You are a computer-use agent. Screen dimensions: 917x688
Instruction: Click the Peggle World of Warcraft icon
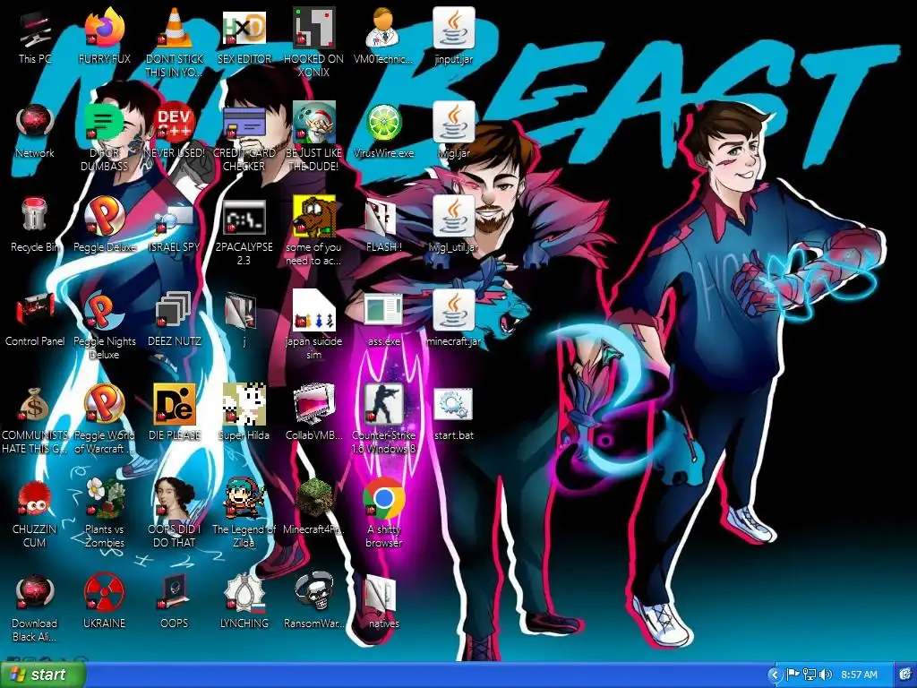pos(104,404)
